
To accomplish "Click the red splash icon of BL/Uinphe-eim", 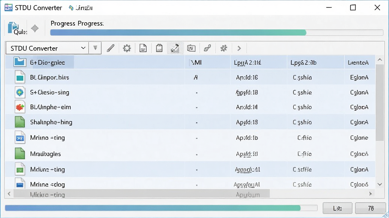I will click(x=20, y=107).
